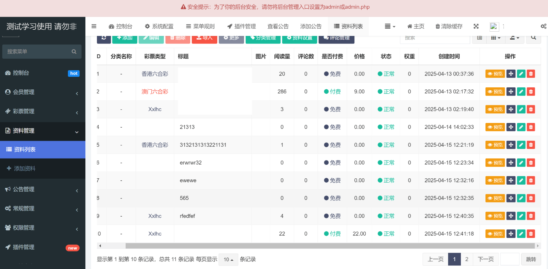Open the fullscreen toggle icon
Image resolution: width=548 pixels, height=269 pixels.
click(x=476, y=26)
